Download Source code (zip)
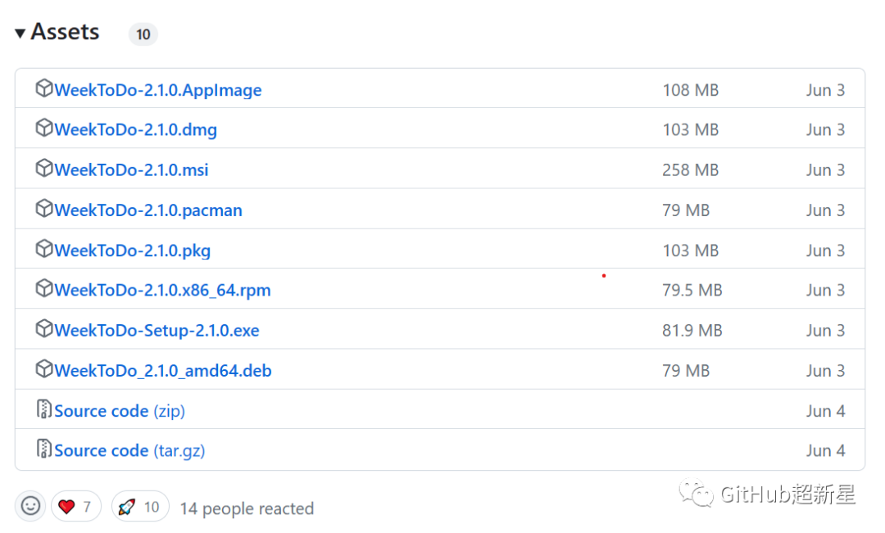 (120, 411)
